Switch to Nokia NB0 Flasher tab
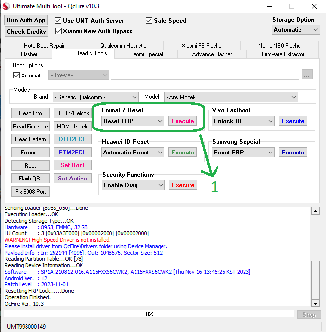 280,46
